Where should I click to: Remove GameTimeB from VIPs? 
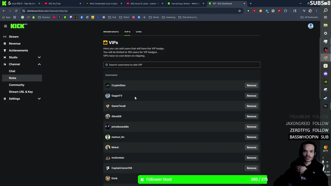[x=251, y=106]
